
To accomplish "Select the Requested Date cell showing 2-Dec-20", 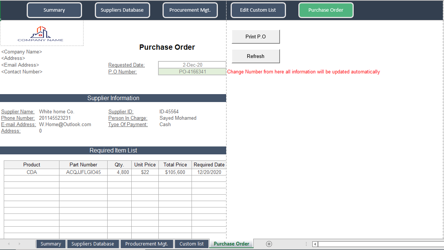I will click(x=192, y=64).
